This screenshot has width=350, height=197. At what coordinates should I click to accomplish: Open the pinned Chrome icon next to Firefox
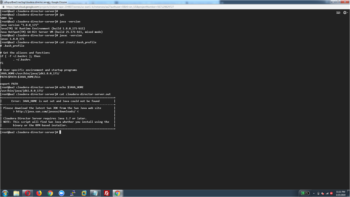[x=50, y=193]
